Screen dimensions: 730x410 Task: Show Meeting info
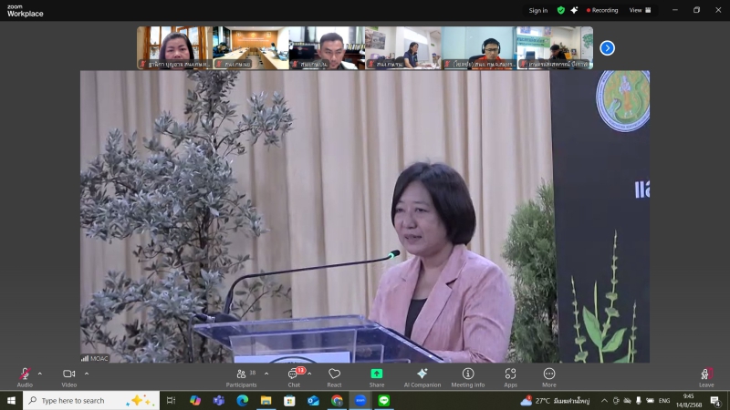(x=468, y=377)
